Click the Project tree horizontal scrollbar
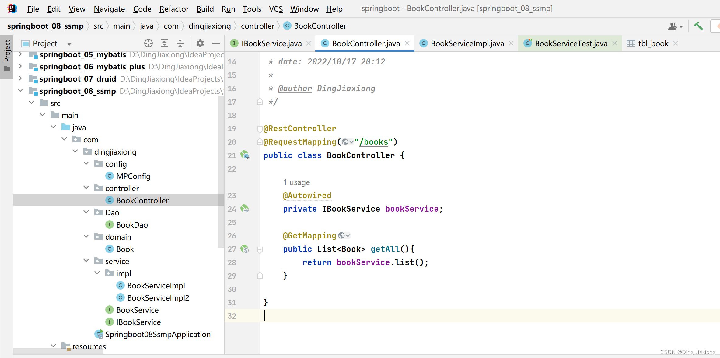Viewport: 720px width, 358px height. tap(58, 351)
